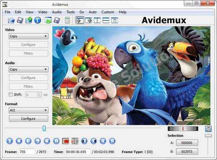This screenshot has width=217, height=160.
Task: Go to the first frame
Action: pos(103,141)
